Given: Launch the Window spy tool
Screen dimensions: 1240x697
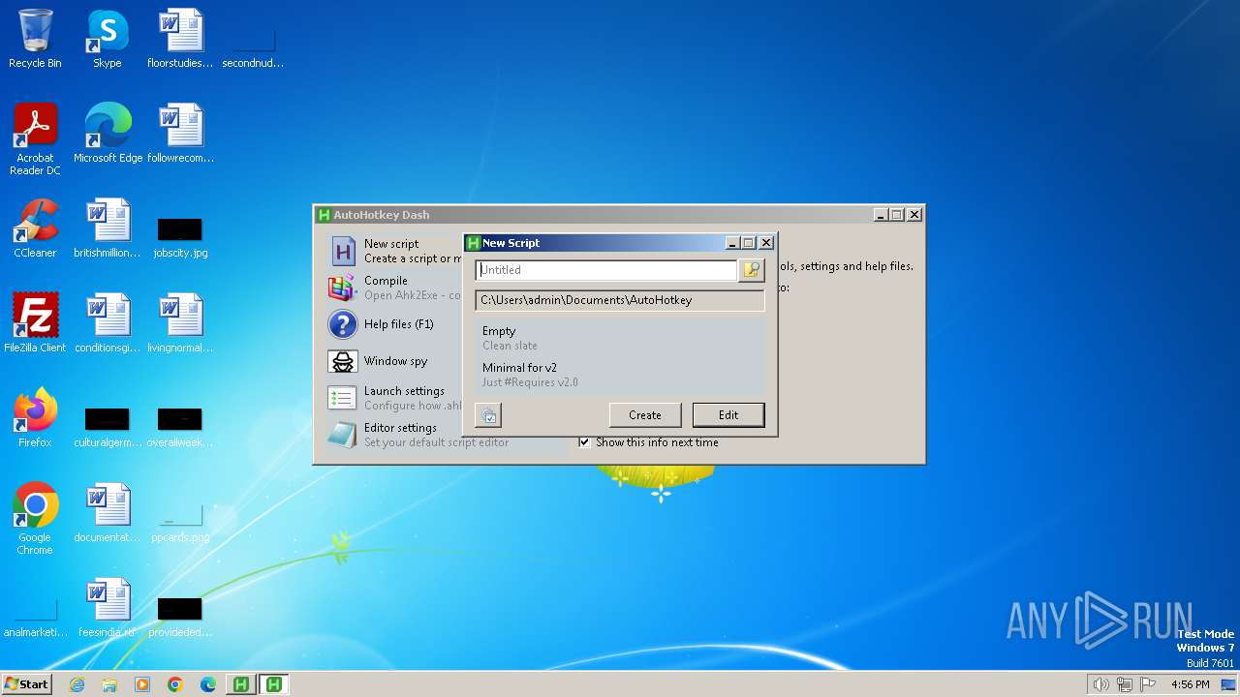Looking at the screenshot, I should point(395,361).
